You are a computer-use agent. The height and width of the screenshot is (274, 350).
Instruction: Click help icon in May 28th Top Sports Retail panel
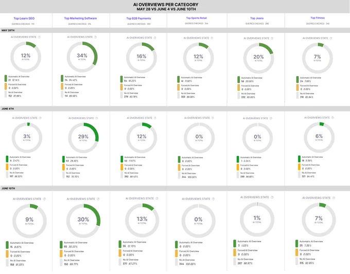point(212,38)
